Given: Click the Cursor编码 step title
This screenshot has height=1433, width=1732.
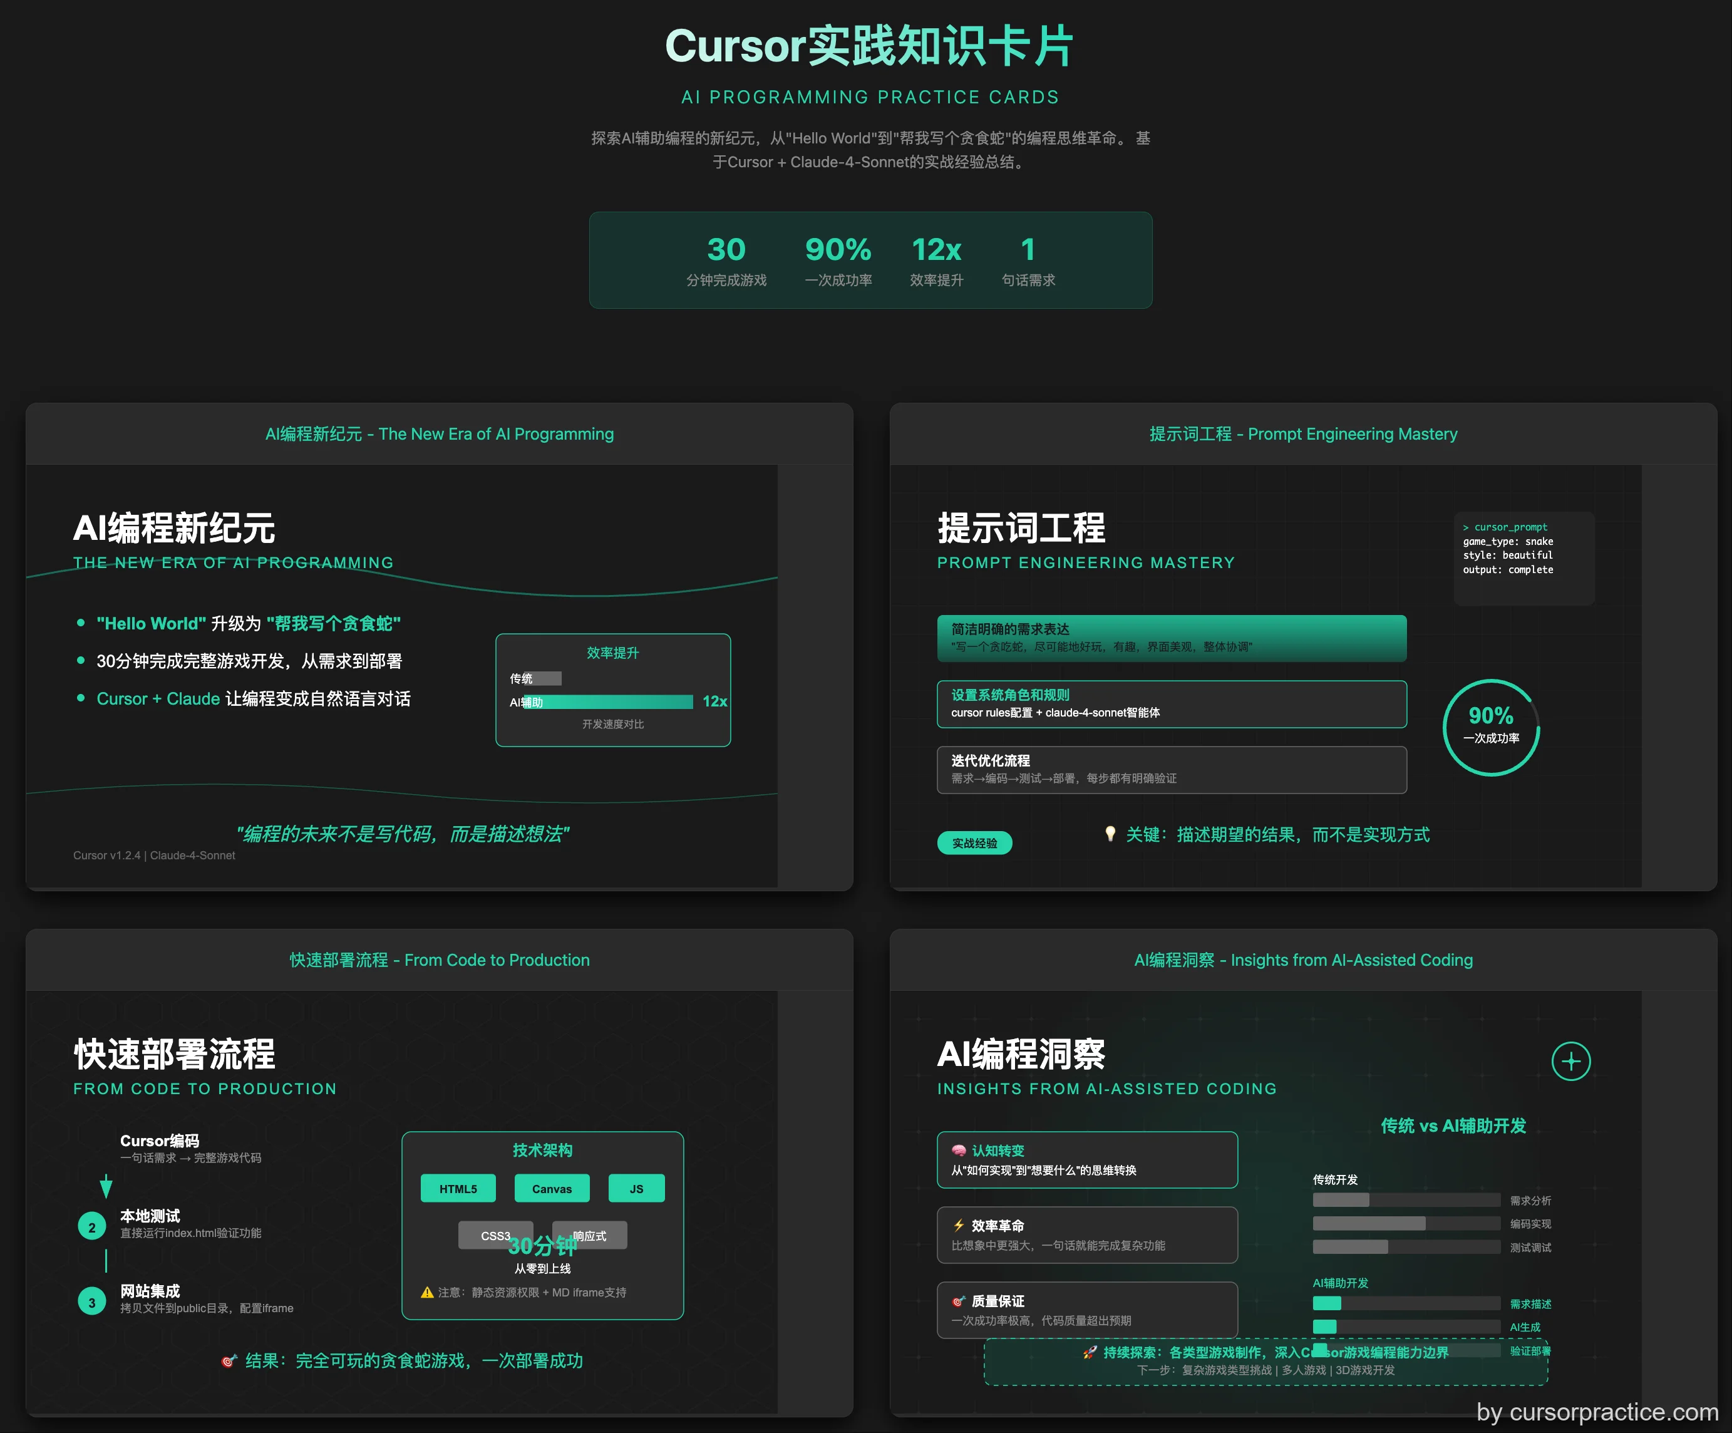Looking at the screenshot, I should 160,1140.
